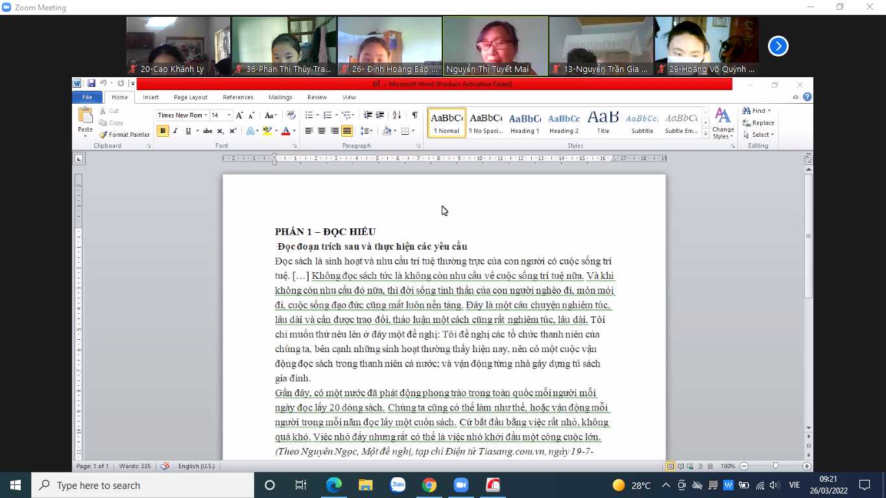Click the Format Painter tool

125,135
